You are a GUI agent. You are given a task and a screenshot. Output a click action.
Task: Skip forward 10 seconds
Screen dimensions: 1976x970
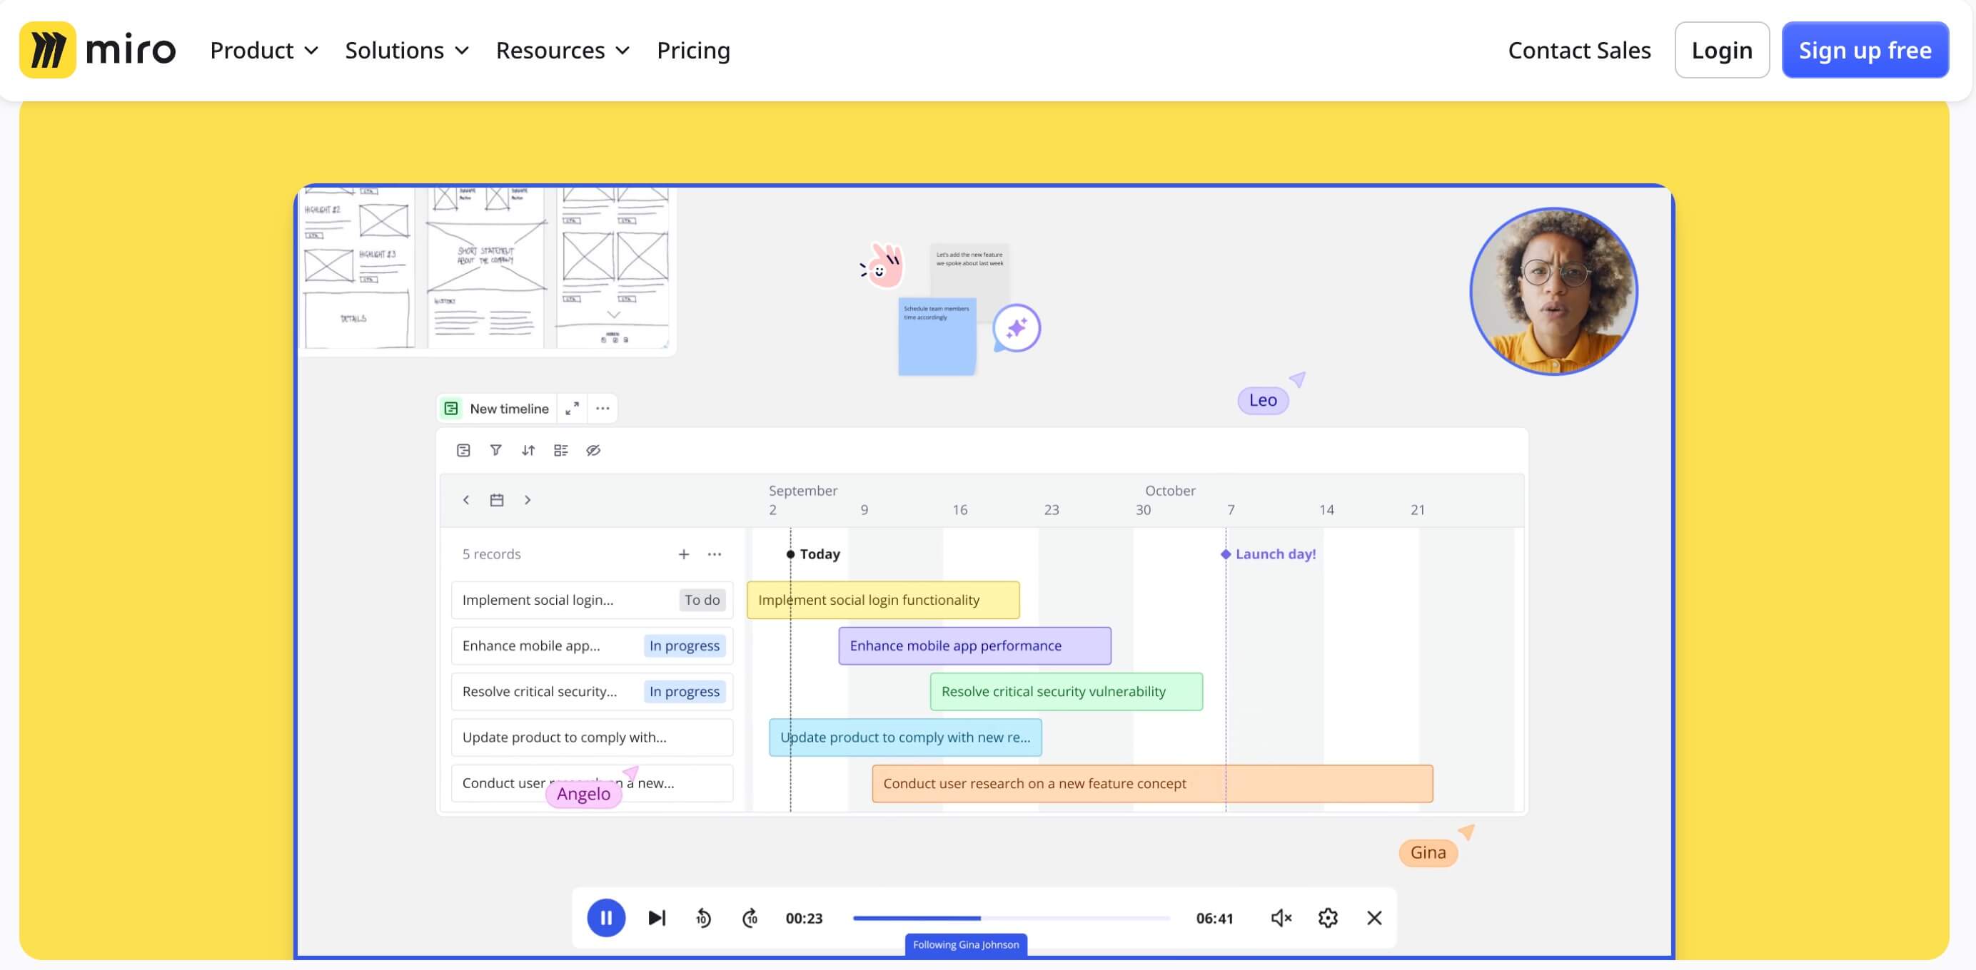(750, 917)
